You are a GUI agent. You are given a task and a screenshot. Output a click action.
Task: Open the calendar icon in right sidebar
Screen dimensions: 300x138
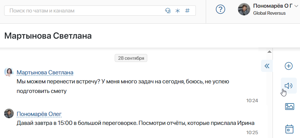coord(289,129)
